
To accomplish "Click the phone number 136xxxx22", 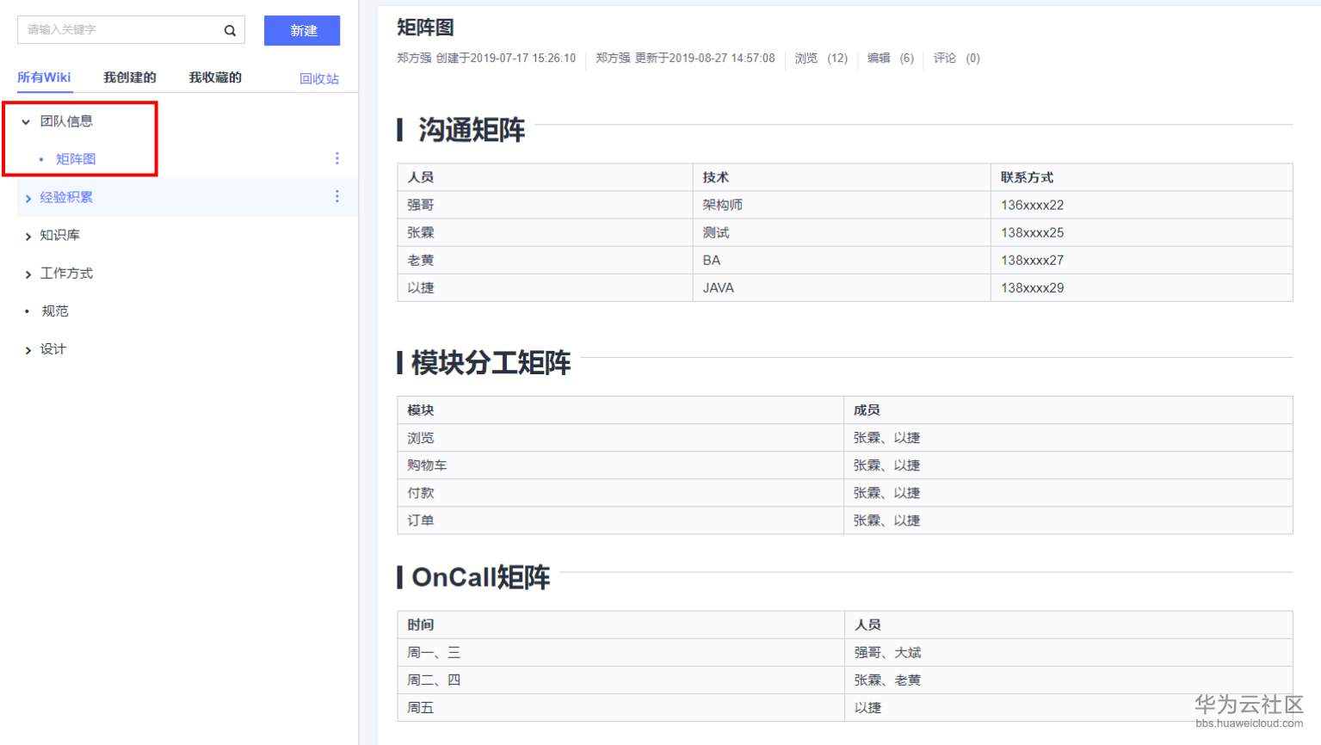I will (1032, 205).
